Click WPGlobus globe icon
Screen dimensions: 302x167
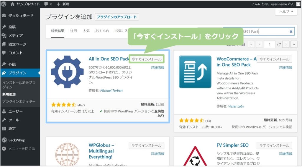click(x=67, y=154)
